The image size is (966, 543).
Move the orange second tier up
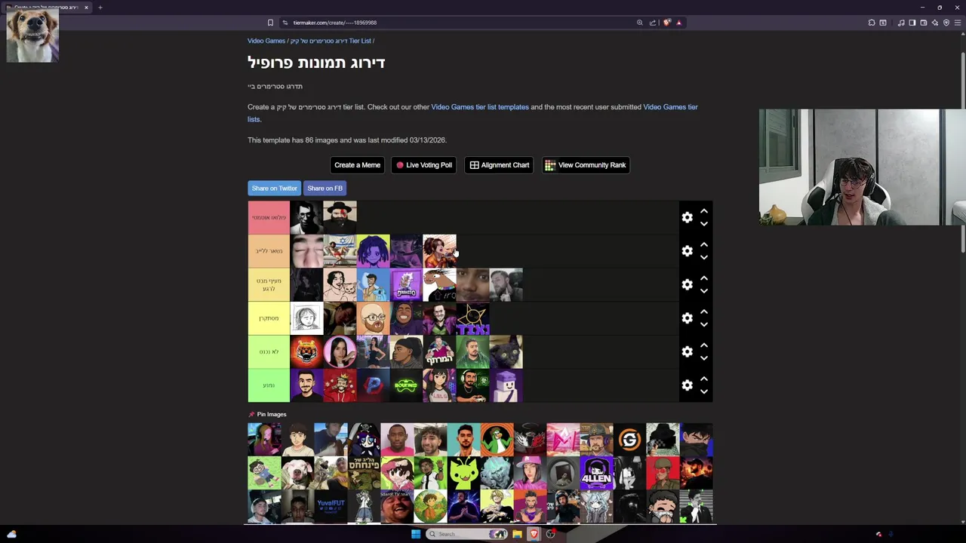pos(703,245)
